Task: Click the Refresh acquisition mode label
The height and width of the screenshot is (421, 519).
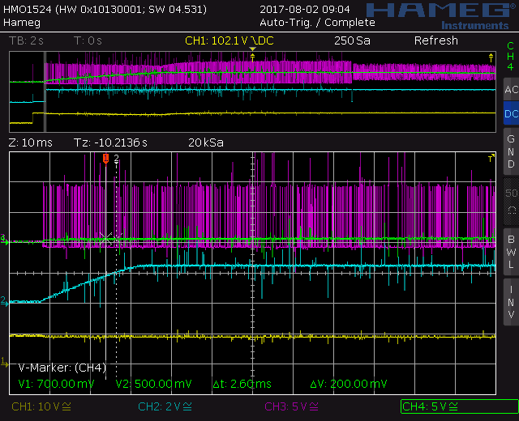Action: click(436, 40)
